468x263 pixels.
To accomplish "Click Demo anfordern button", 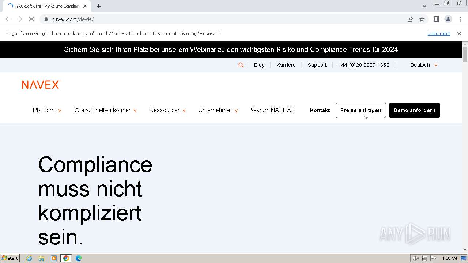I will (x=415, y=110).
